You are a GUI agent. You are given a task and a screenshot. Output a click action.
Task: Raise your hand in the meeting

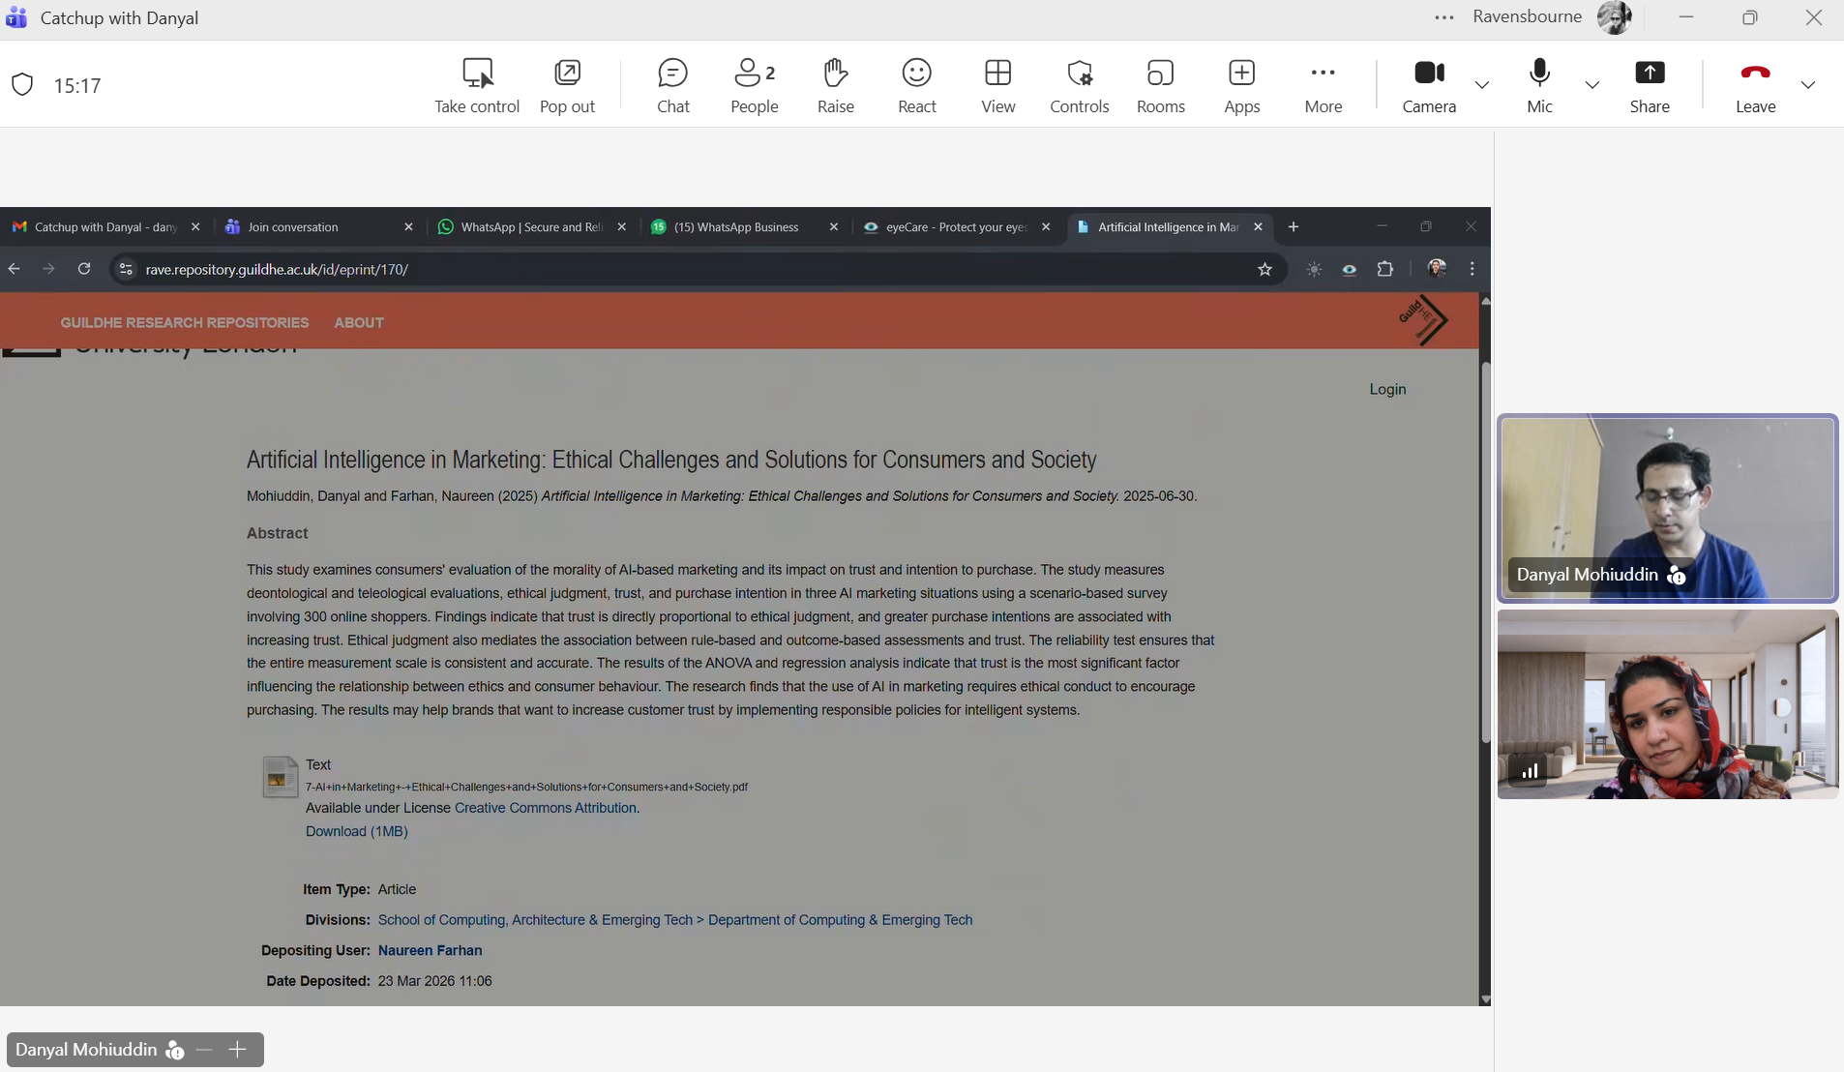tap(836, 85)
